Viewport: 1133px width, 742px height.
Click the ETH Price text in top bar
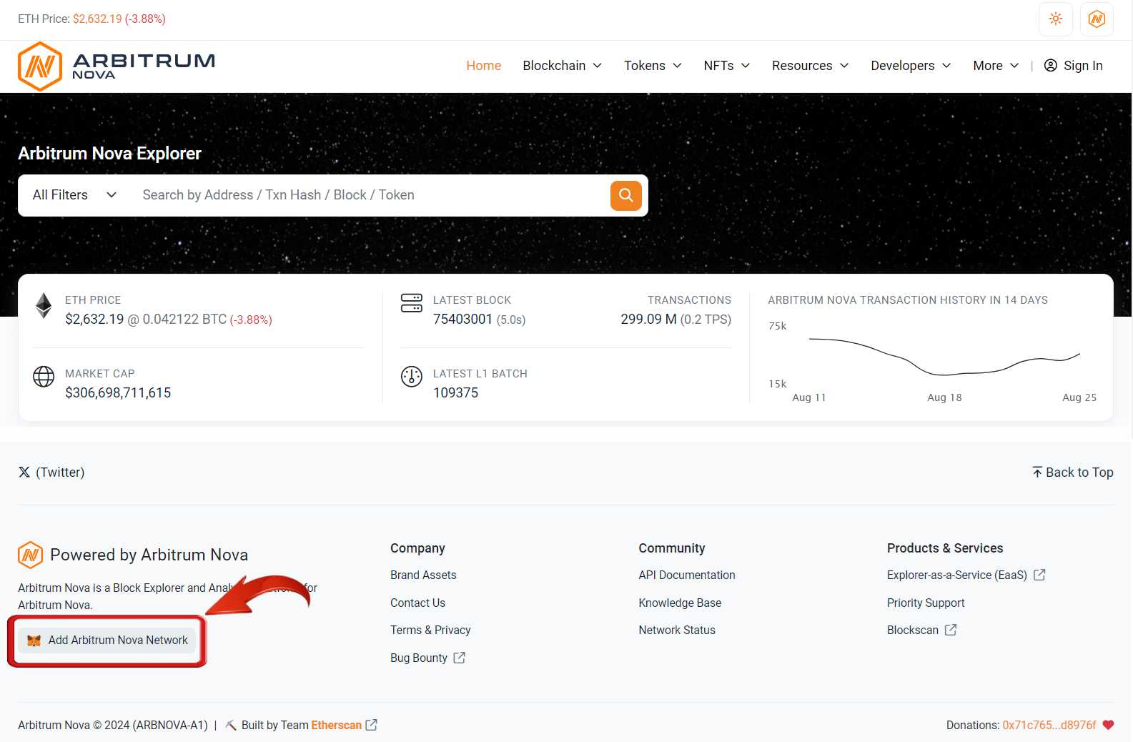(44, 19)
